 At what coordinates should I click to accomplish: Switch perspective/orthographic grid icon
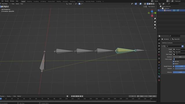click(155, 28)
